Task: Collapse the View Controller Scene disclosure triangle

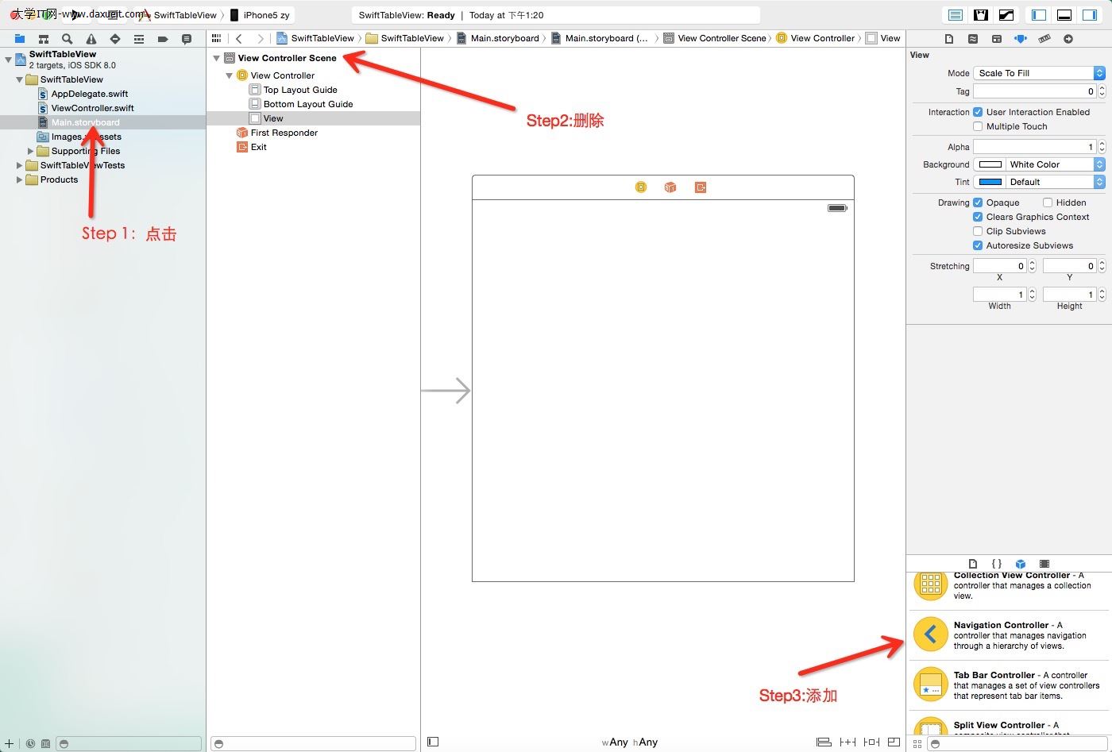Action: click(216, 58)
